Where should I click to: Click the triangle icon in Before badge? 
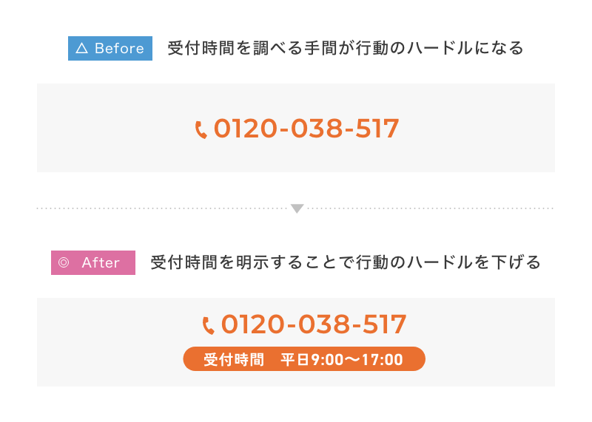(82, 48)
